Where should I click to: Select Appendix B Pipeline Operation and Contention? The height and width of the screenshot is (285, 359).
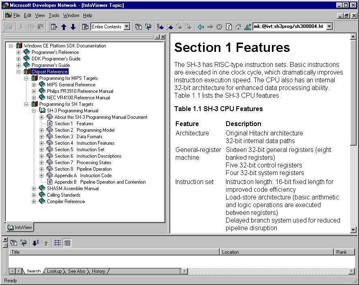click(100, 182)
